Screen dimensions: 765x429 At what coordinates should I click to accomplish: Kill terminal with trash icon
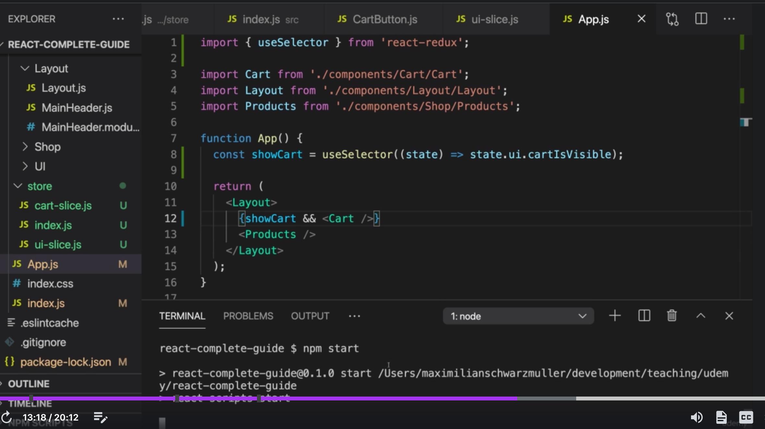pos(672,316)
